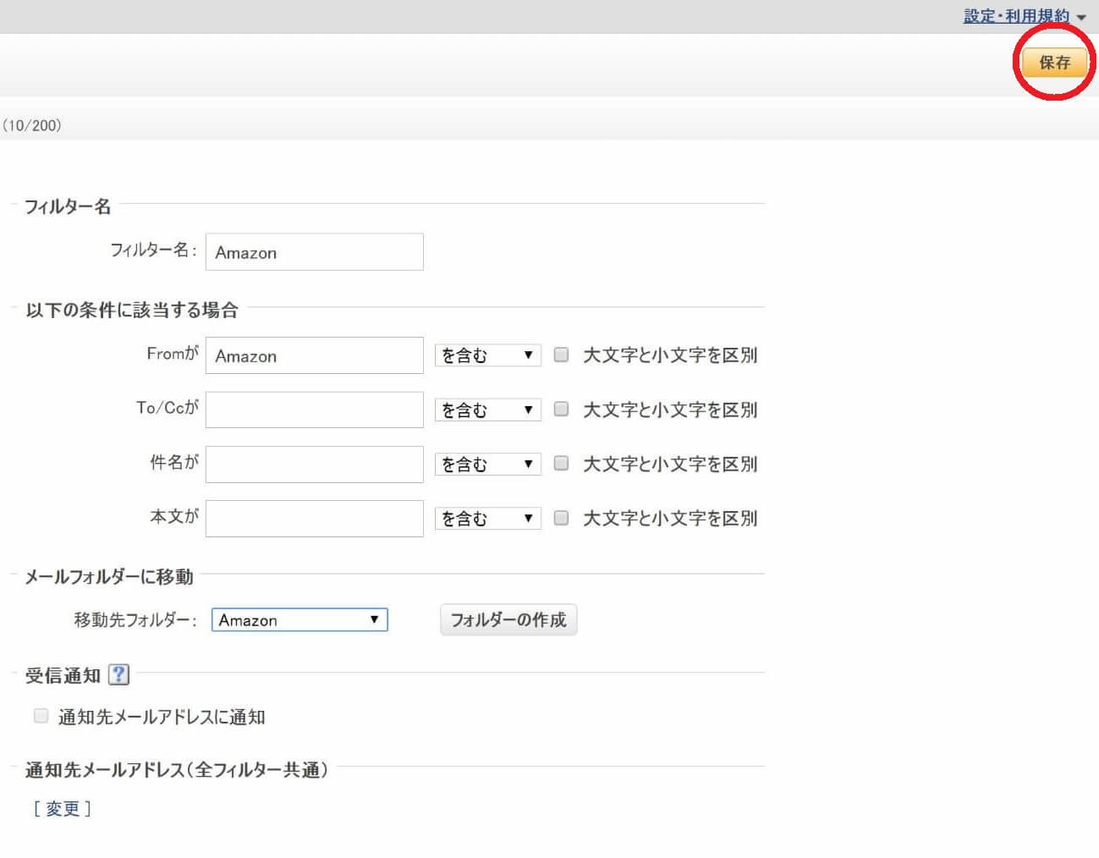
Task: Open the 移動先フォルダー Amazon dropdown
Action: tap(299, 620)
